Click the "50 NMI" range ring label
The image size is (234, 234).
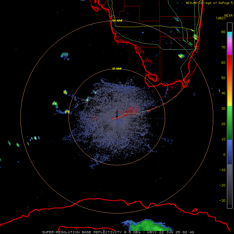click(x=117, y=69)
